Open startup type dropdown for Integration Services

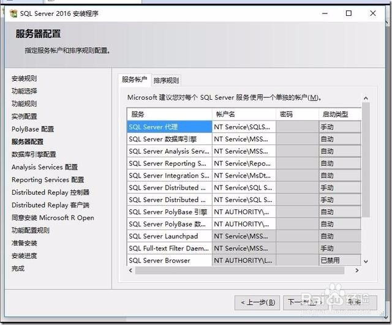tap(340, 176)
